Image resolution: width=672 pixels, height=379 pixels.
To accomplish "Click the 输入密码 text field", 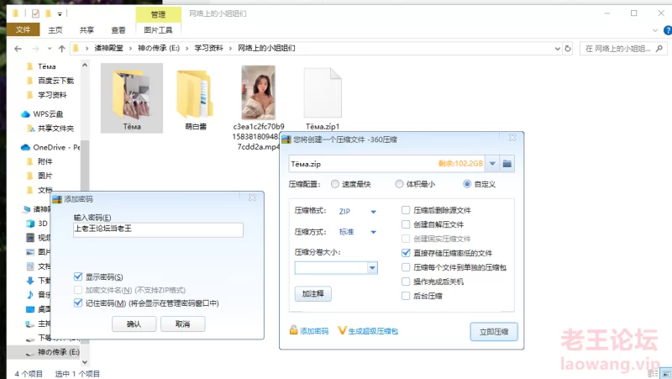I will (x=158, y=229).
